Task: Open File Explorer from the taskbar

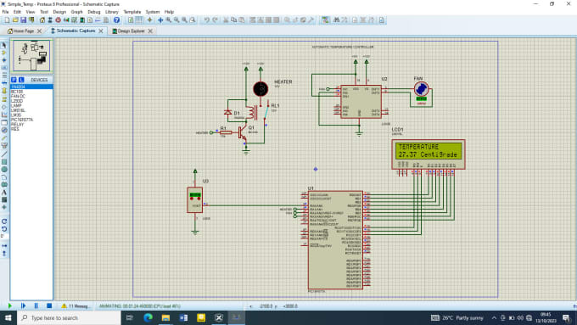Action: pyautogui.click(x=165, y=317)
